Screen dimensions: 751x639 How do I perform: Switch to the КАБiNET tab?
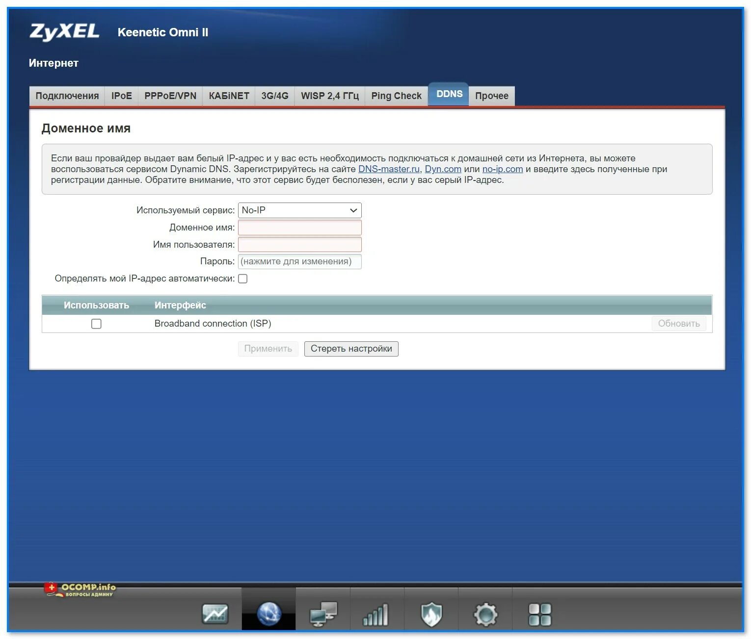[x=229, y=96]
